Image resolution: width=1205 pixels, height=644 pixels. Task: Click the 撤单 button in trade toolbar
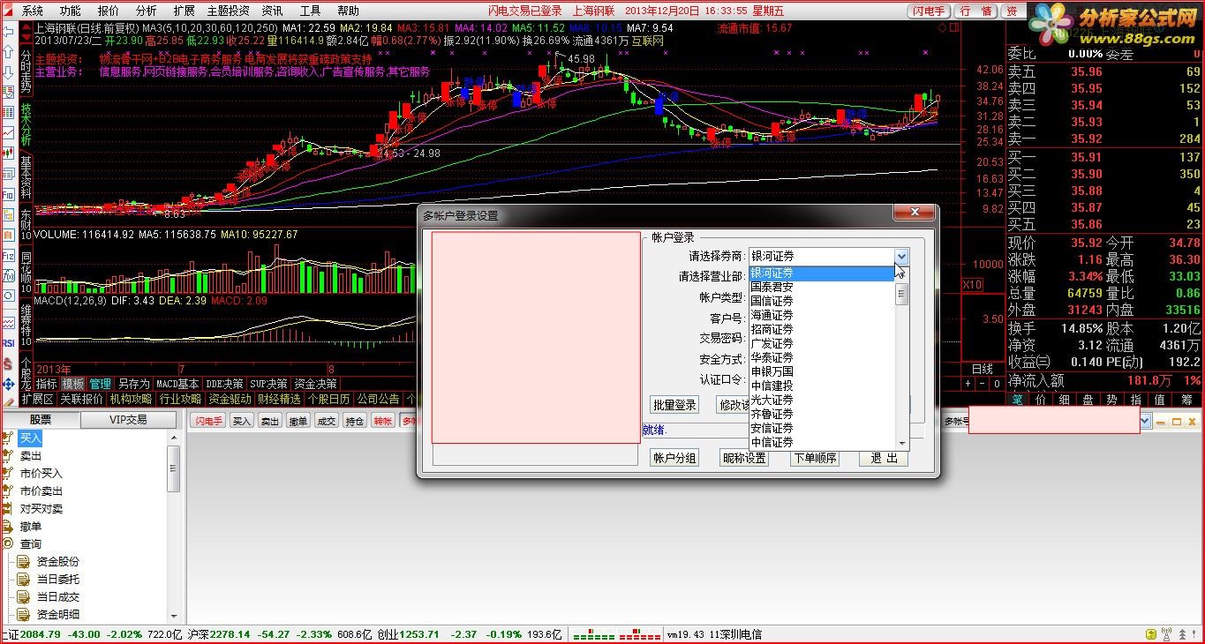tap(299, 421)
